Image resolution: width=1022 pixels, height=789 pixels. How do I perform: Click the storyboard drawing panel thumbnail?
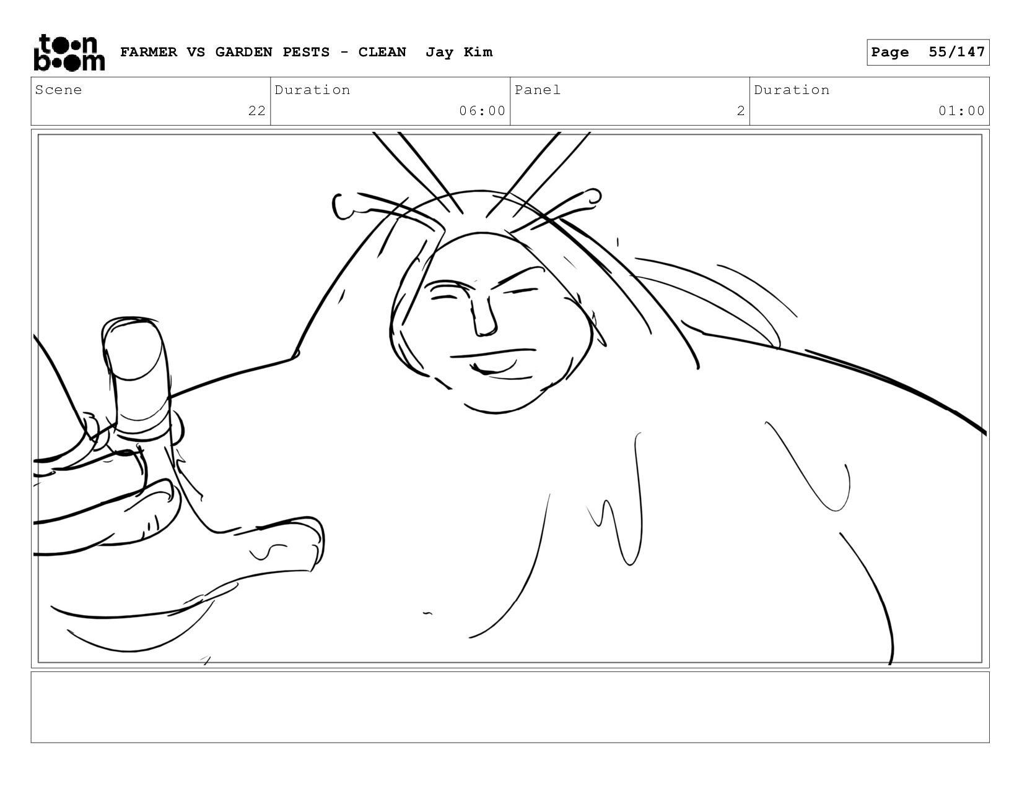click(x=510, y=399)
